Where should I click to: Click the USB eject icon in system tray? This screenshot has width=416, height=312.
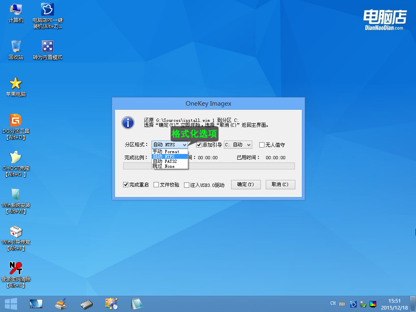[x=362, y=303]
